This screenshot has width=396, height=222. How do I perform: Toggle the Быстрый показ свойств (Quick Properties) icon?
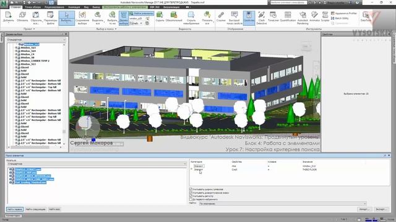(234, 18)
